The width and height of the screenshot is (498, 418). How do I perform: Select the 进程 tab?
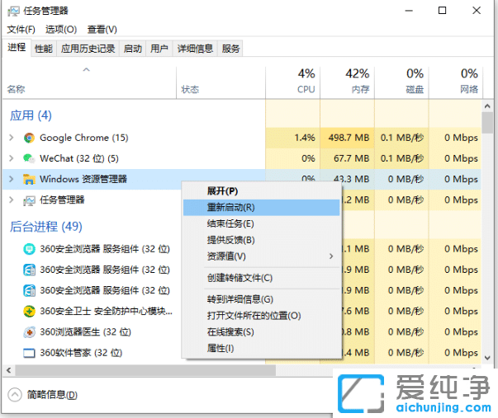pos(17,48)
